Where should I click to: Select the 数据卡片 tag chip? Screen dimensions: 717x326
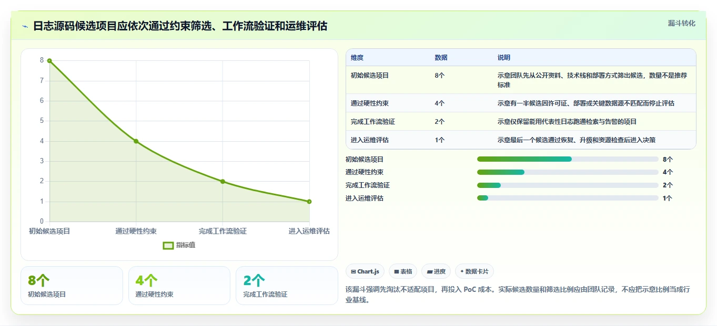tap(474, 271)
